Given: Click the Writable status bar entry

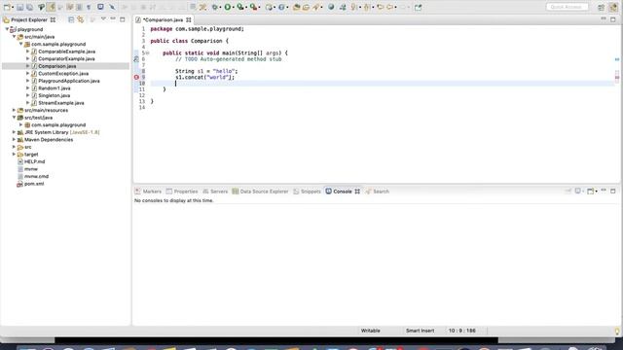Looking at the screenshot, I should (x=370, y=331).
